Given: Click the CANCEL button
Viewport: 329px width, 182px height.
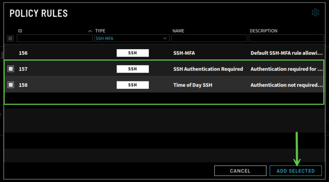Looking at the screenshot, I should pyautogui.click(x=240, y=171).
